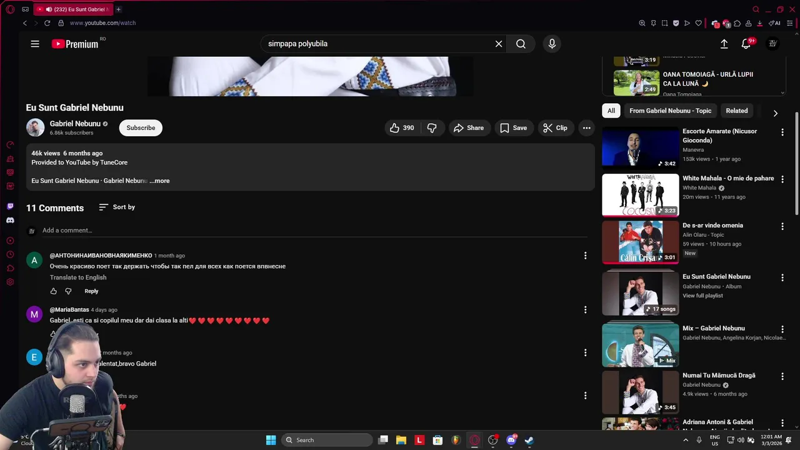Like the video with 390 likes
800x450 pixels.
pyautogui.click(x=402, y=127)
